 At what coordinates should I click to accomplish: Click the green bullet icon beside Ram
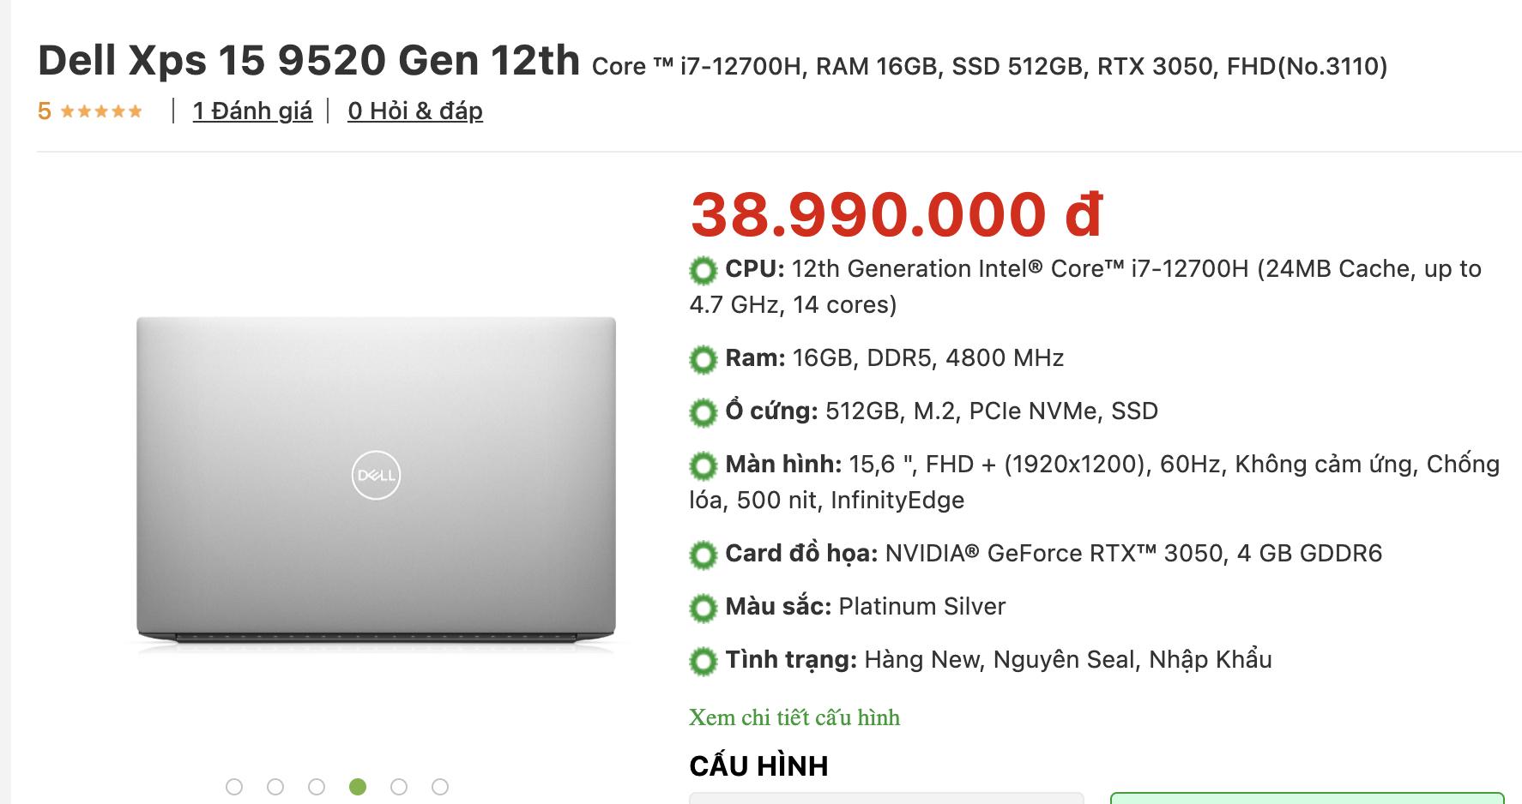tap(703, 360)
